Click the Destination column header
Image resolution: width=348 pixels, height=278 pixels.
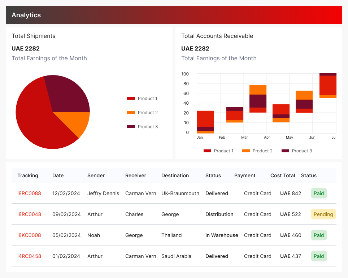coord(175,175)
